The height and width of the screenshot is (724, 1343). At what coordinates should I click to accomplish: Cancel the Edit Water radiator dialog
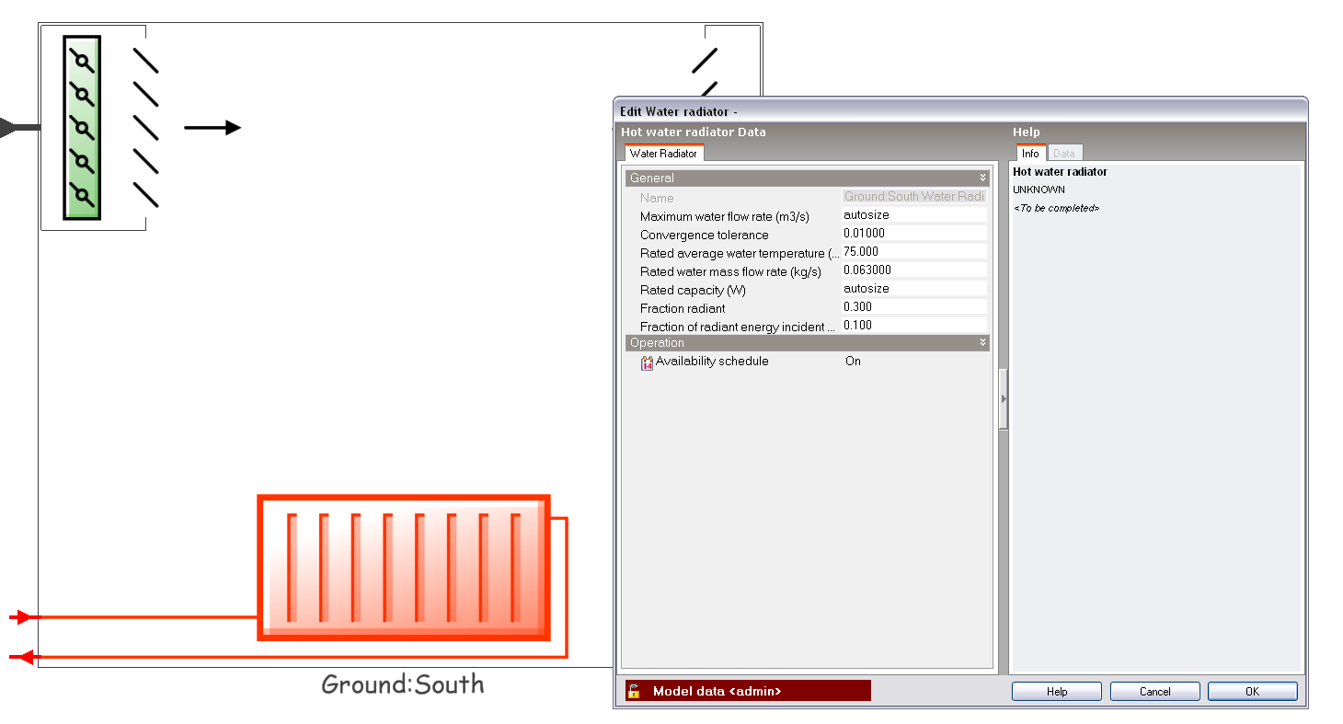pos(1154,692)
